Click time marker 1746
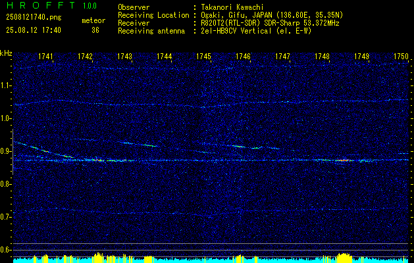Viewport: 414px width, 263px height. click(243, 56)
